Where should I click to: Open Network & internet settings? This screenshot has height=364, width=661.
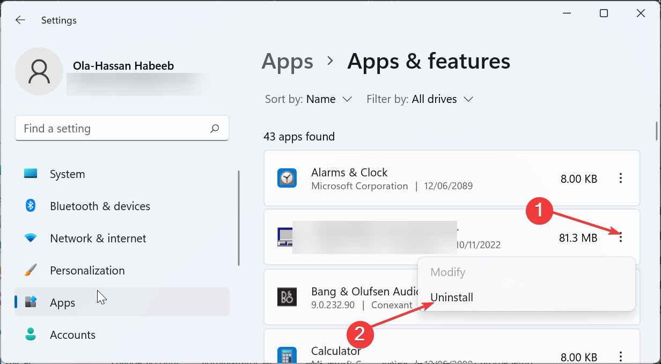[31, 238]
